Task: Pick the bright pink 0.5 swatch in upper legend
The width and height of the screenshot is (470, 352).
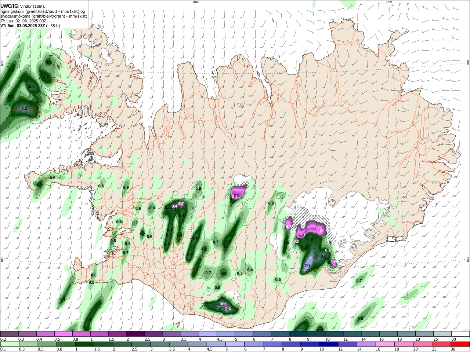Action: [63, 334]
